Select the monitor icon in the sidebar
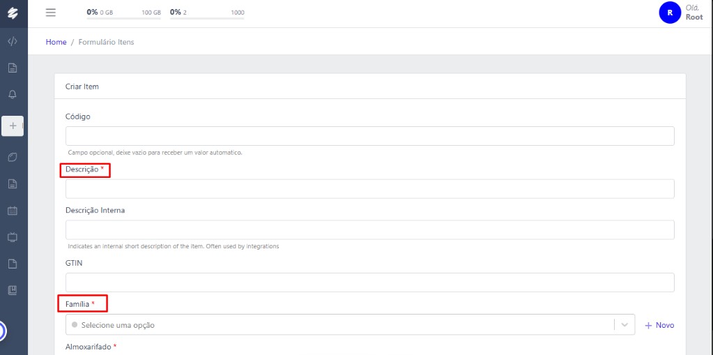The image size is (713, 355). click(x=13, y=237)
